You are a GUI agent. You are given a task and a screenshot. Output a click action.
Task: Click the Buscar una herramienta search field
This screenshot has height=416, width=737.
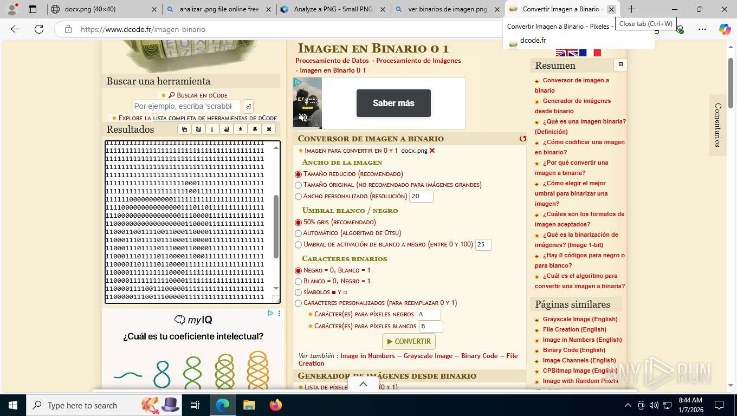pos(186,106)
